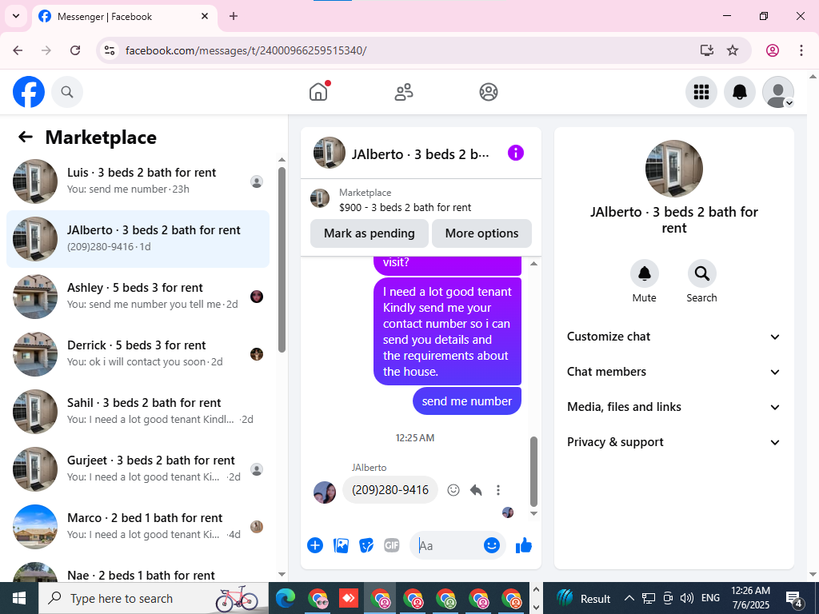Screen dimensions: 819x614
Task: Click the install app icon in address bar
Action: [707, 50]
